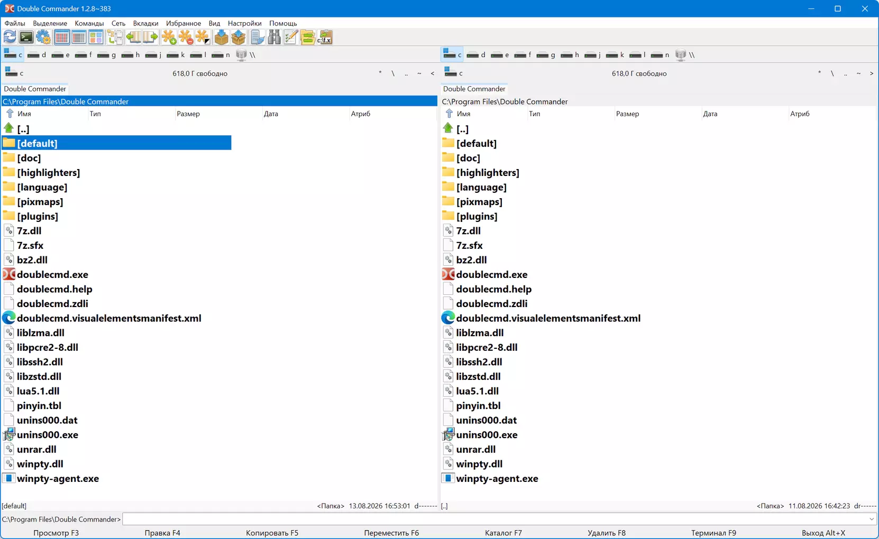Go to root with left panel backslash button

point(393,73)
